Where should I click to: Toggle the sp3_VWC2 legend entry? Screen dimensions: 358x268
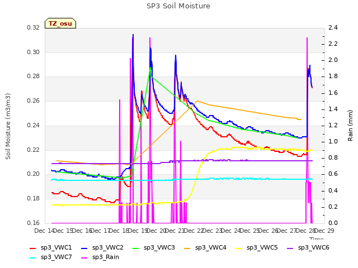102,248
